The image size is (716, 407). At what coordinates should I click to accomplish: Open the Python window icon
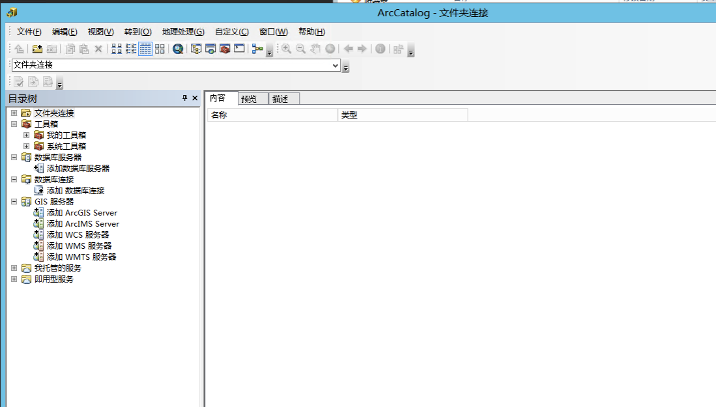coord(239,48)
